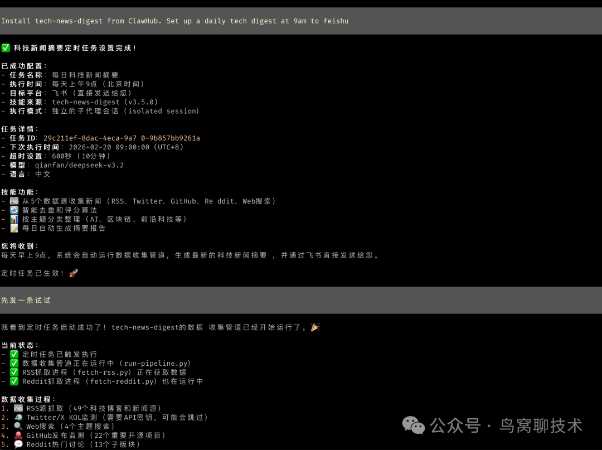Viewport: 602px width, 450px height.
Task: Click the checkmark beside Reddit抓取进程
Action: [14, 381]
